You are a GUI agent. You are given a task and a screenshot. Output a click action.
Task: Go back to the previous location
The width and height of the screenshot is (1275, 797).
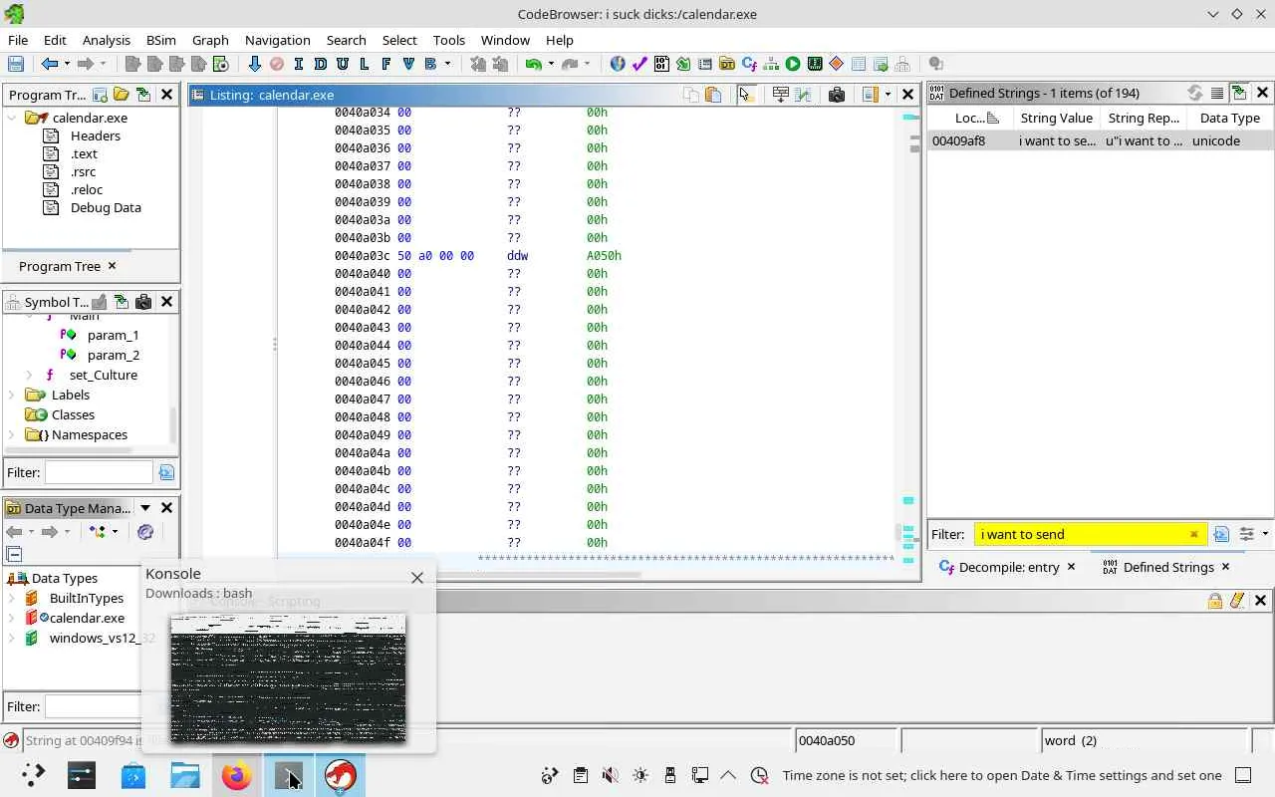[x=49, y=64]
